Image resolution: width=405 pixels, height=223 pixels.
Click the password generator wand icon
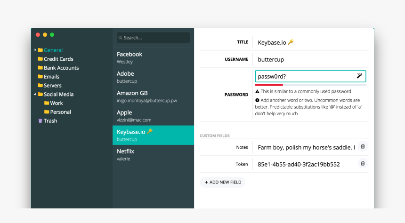[x=359, y=76]
